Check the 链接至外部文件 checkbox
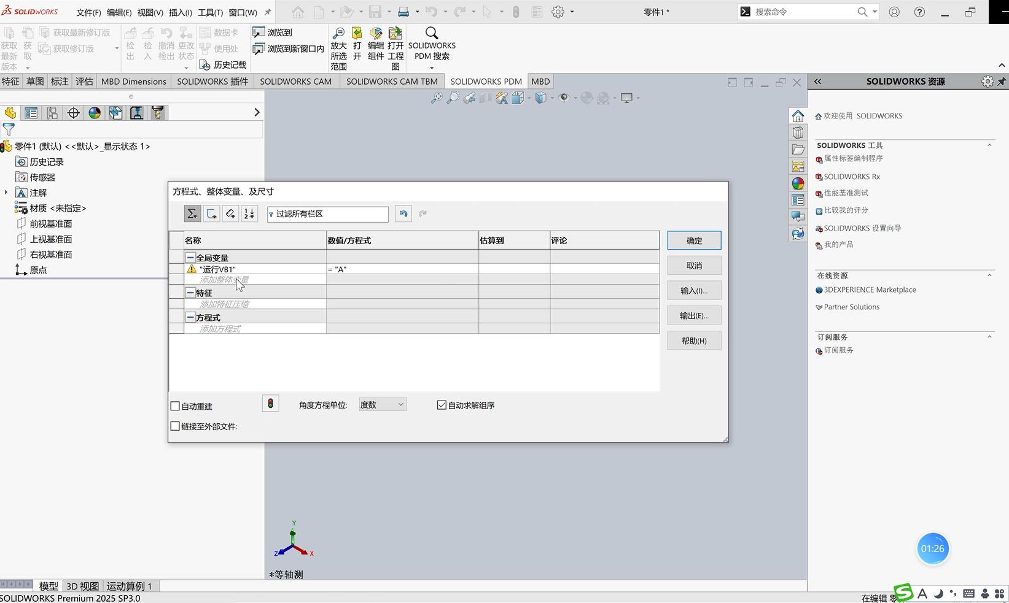 (176, 426)
